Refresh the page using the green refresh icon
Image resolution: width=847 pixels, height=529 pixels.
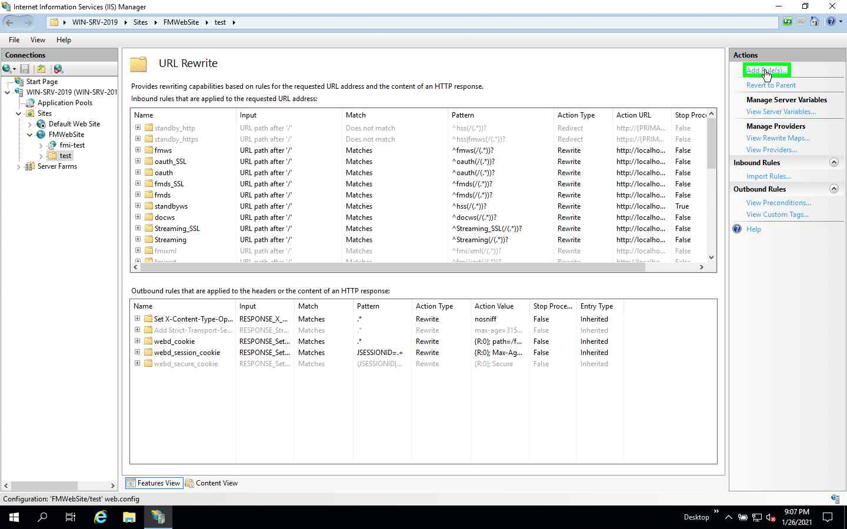787,21
